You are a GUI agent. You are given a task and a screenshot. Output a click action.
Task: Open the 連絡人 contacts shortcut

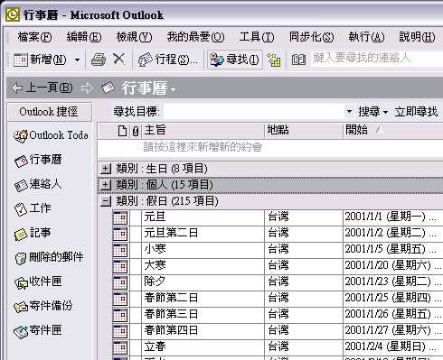(x=38, y=184)
